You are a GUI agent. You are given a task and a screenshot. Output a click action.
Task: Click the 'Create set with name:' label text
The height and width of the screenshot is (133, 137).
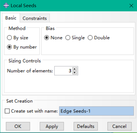34,111
